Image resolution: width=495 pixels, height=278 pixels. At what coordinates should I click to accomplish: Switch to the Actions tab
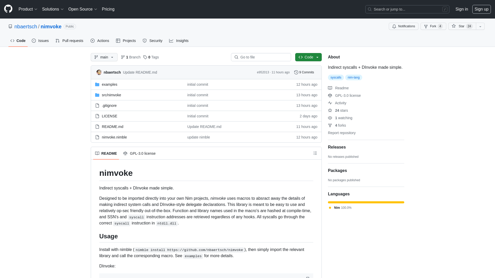point(100,41)
